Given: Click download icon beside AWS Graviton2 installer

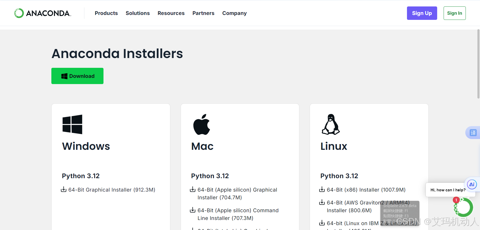Looking at the screenshot, I should (x=322, y=202).
